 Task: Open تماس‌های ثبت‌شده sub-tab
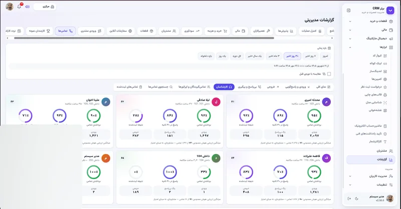129,87
